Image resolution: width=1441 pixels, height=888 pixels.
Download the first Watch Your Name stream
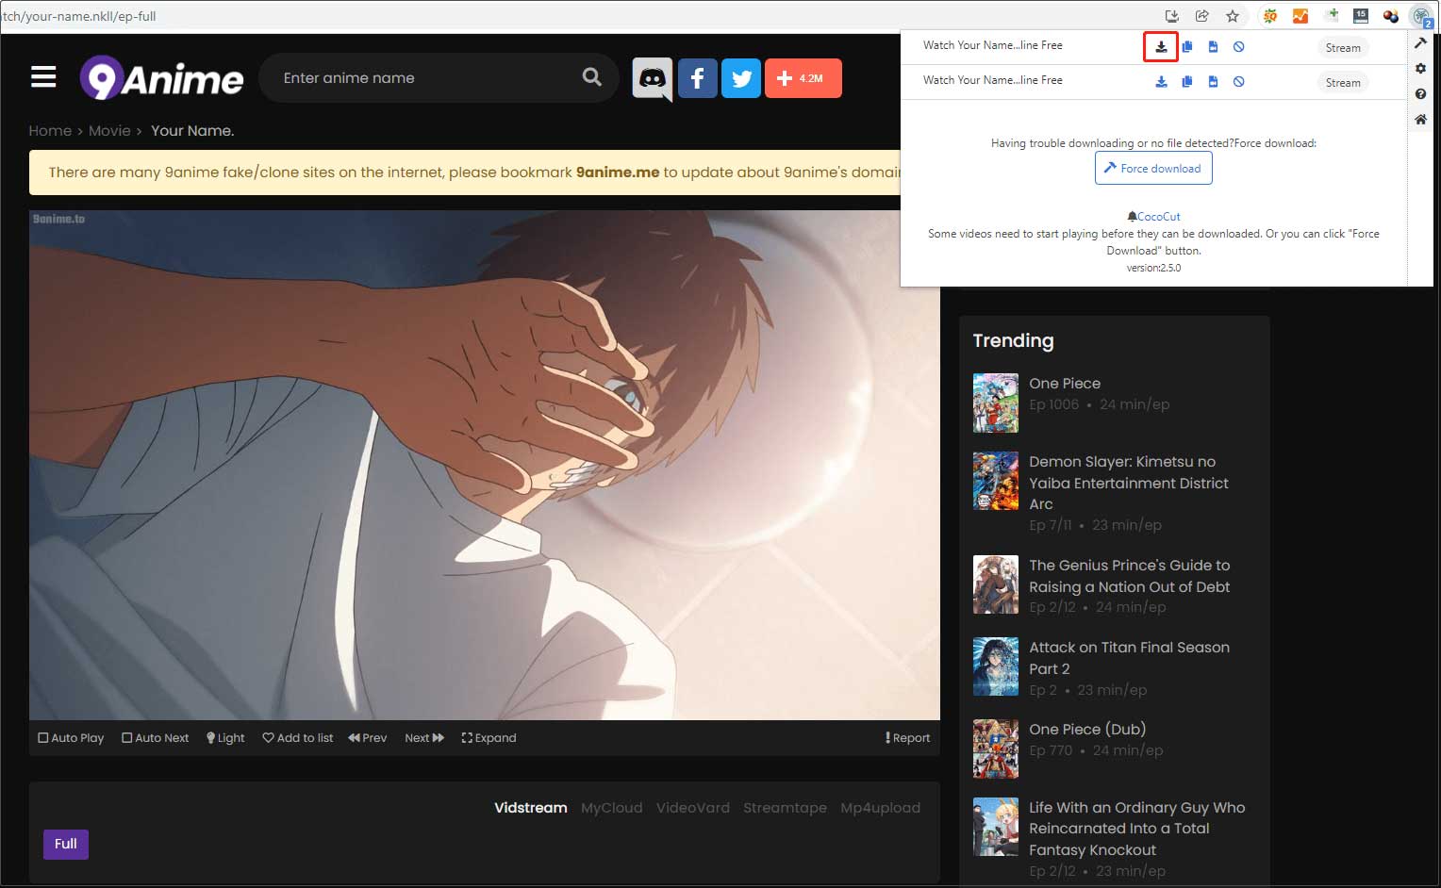[x=1160, y=46]
